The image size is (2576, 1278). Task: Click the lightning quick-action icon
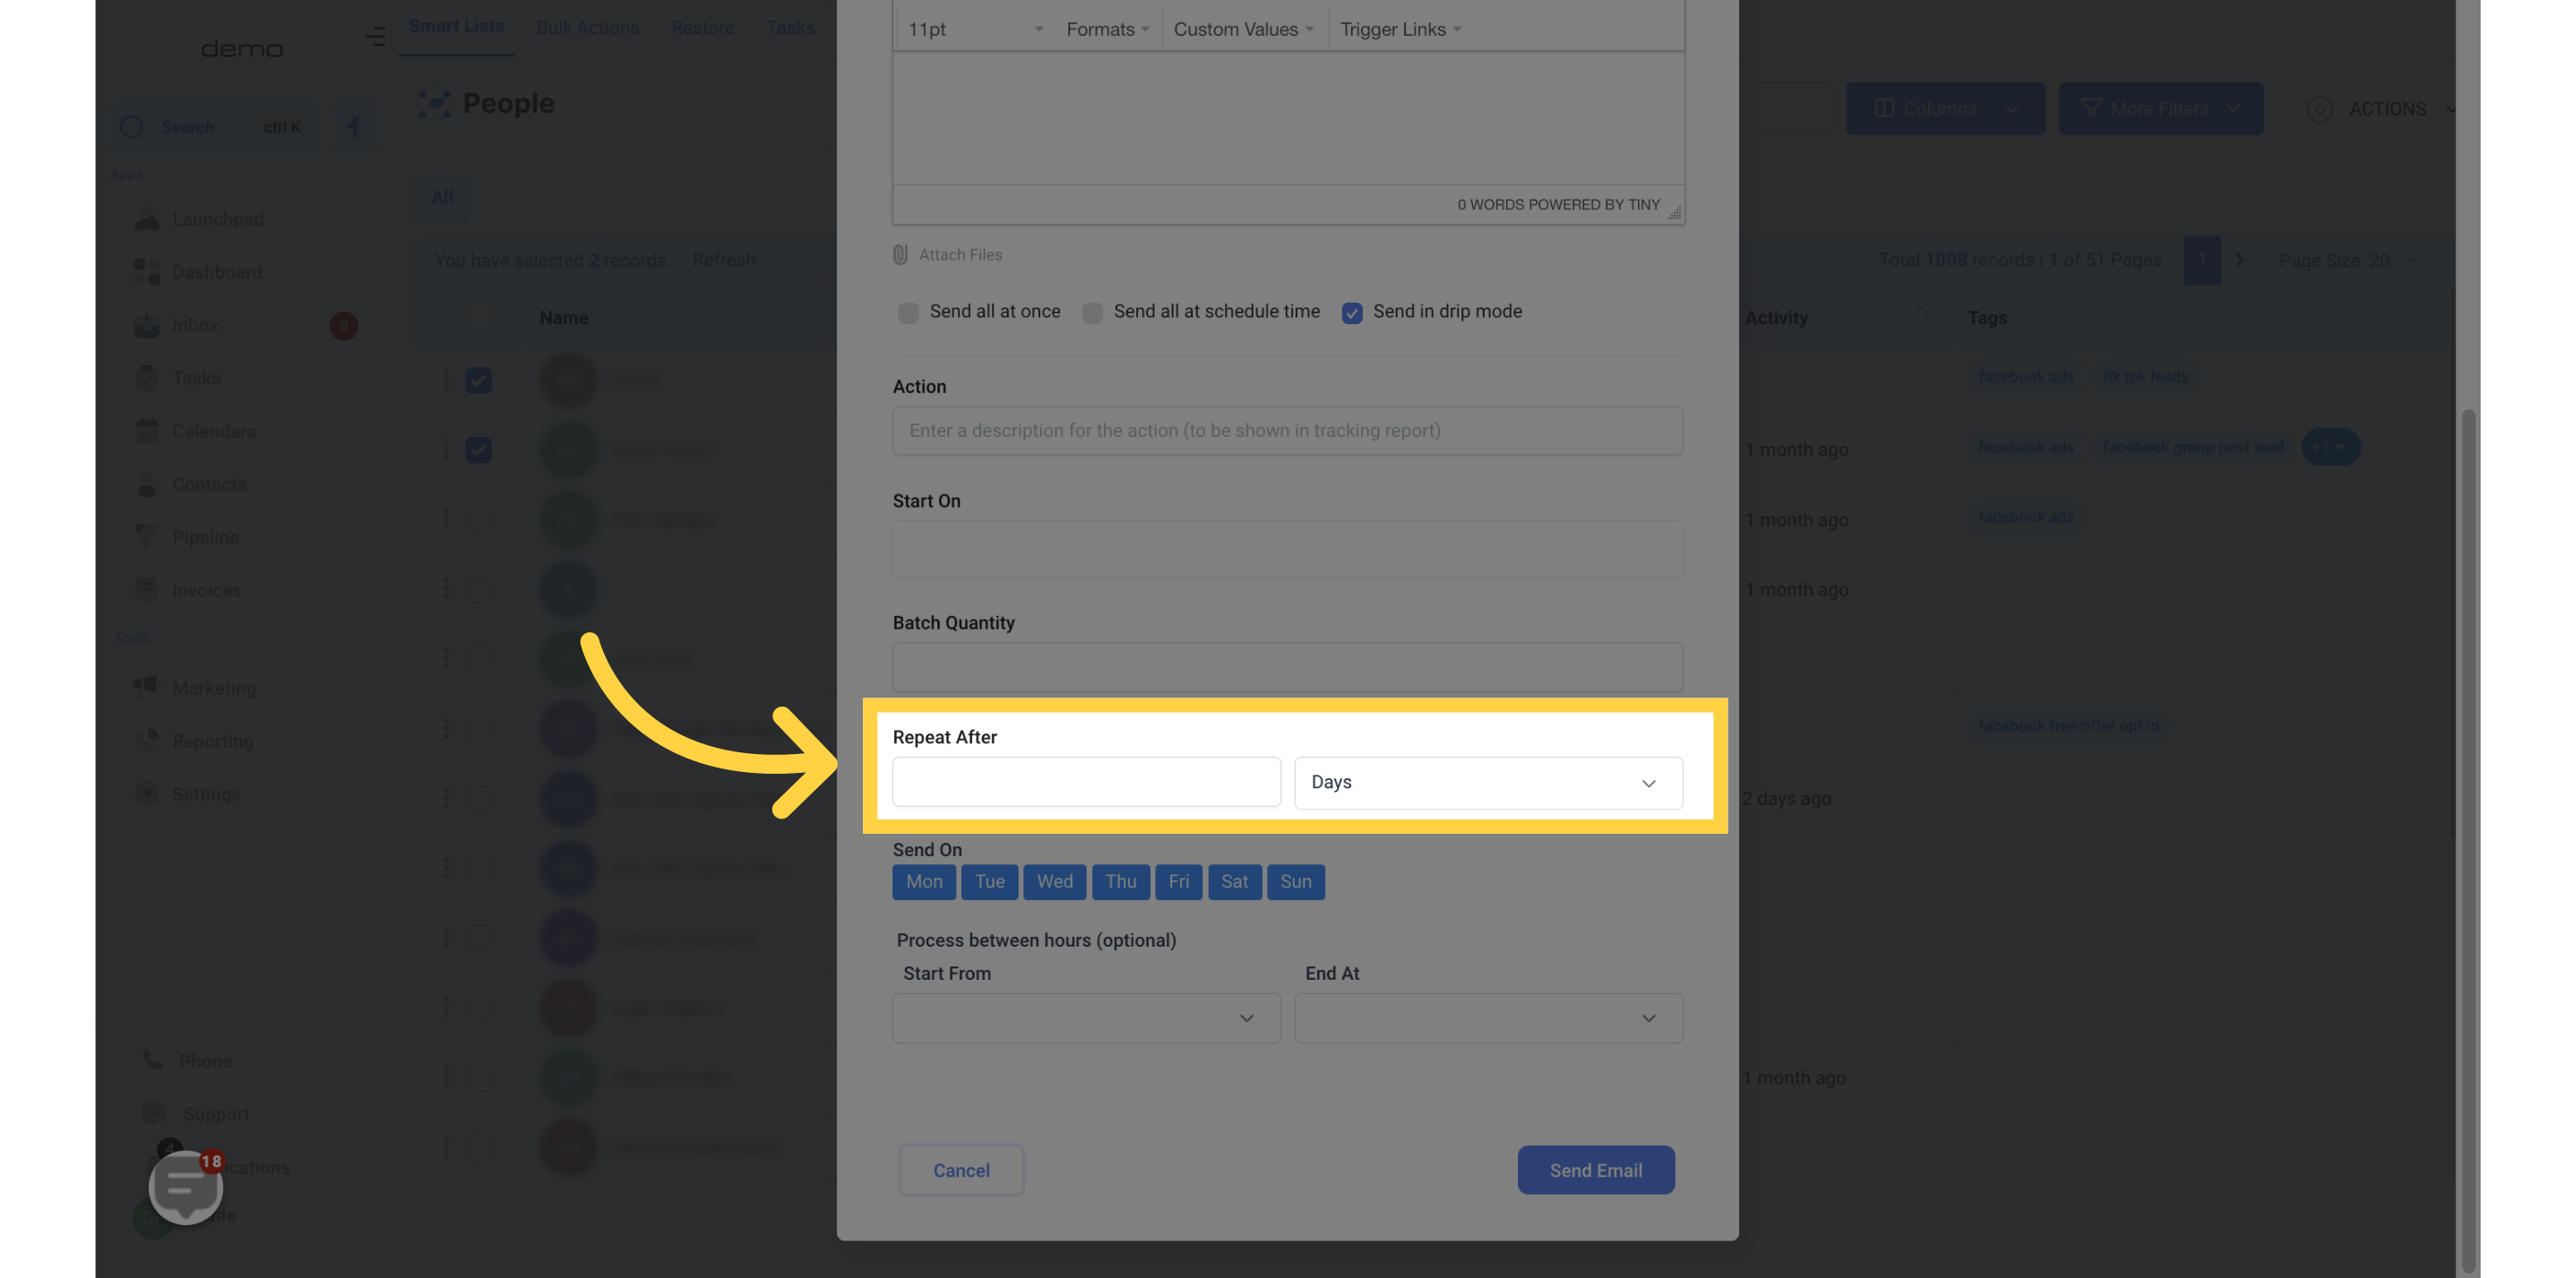(x=354, y=127)
